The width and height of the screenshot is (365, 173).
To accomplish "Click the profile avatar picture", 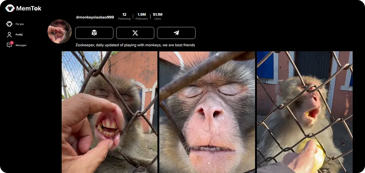I will click(59, 31).
